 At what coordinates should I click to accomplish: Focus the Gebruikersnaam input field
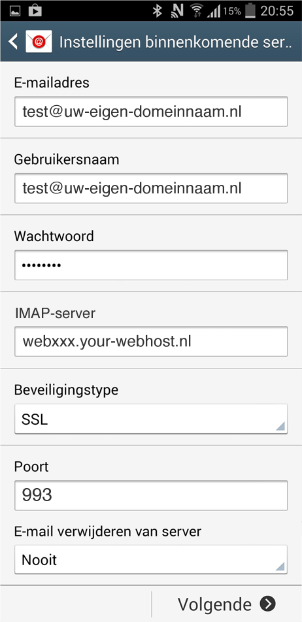[x=151, y=188]
